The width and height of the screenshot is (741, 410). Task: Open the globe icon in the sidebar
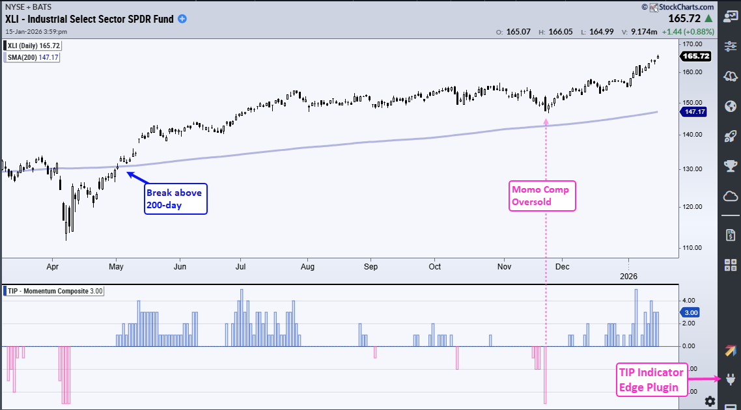730,106
